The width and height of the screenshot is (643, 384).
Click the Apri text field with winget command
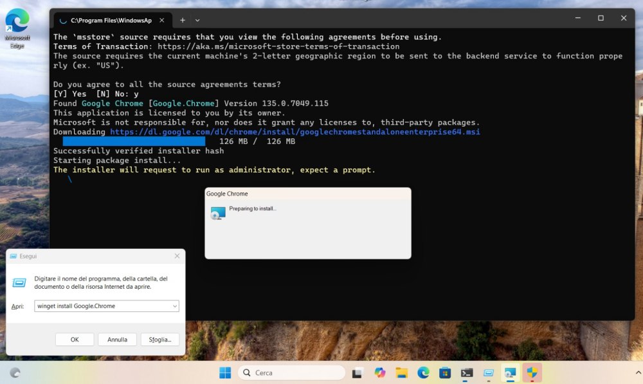102,306
